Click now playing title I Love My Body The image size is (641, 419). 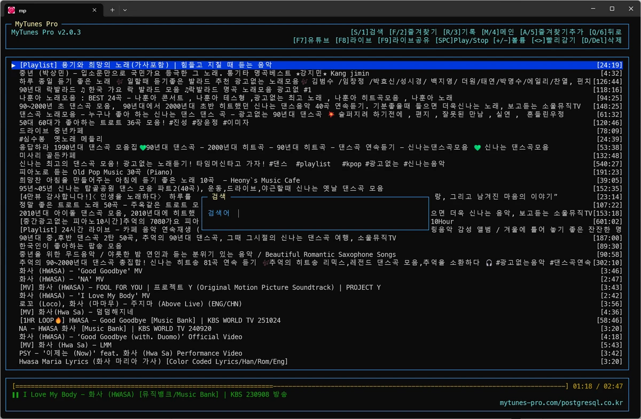[155, 394]
